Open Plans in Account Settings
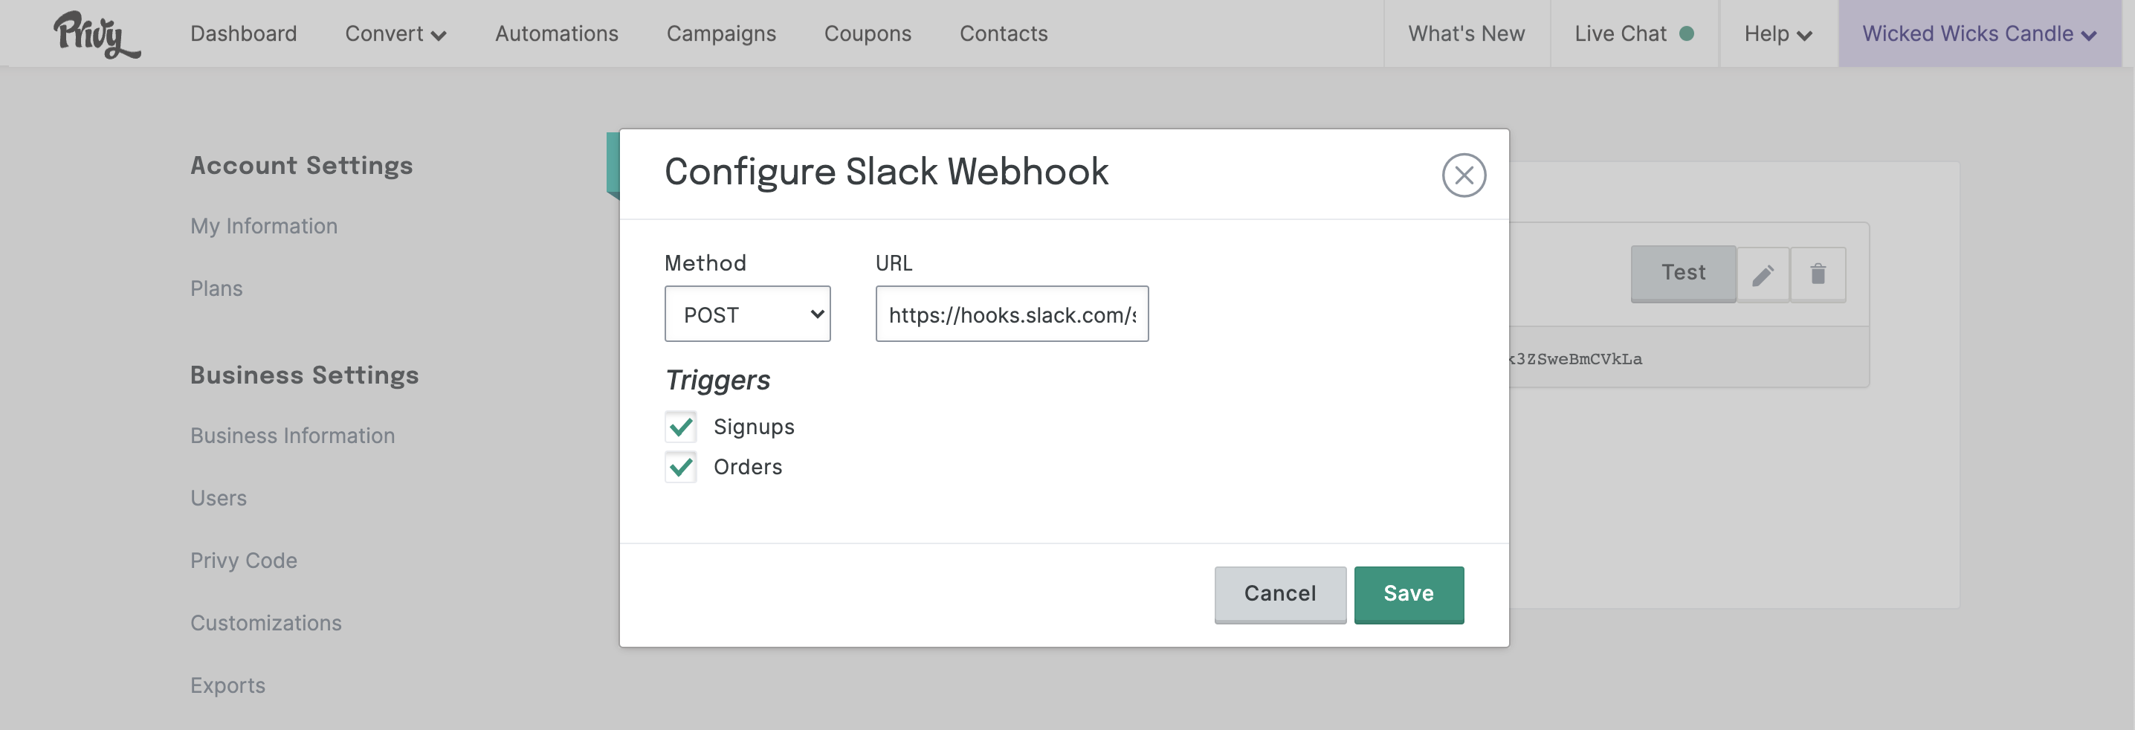Screen dimensions: 2135x730 click(x=216, y=288)
